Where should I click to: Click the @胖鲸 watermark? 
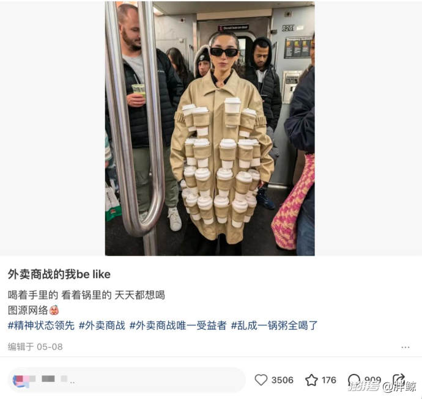click(399, 387)
